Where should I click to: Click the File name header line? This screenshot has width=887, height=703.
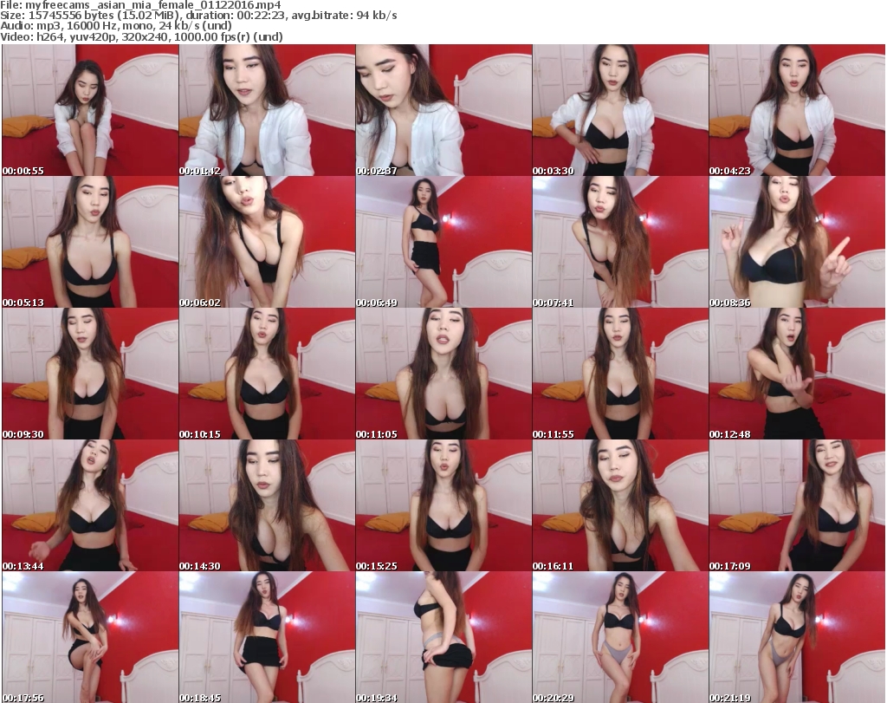tap(140, 5)
